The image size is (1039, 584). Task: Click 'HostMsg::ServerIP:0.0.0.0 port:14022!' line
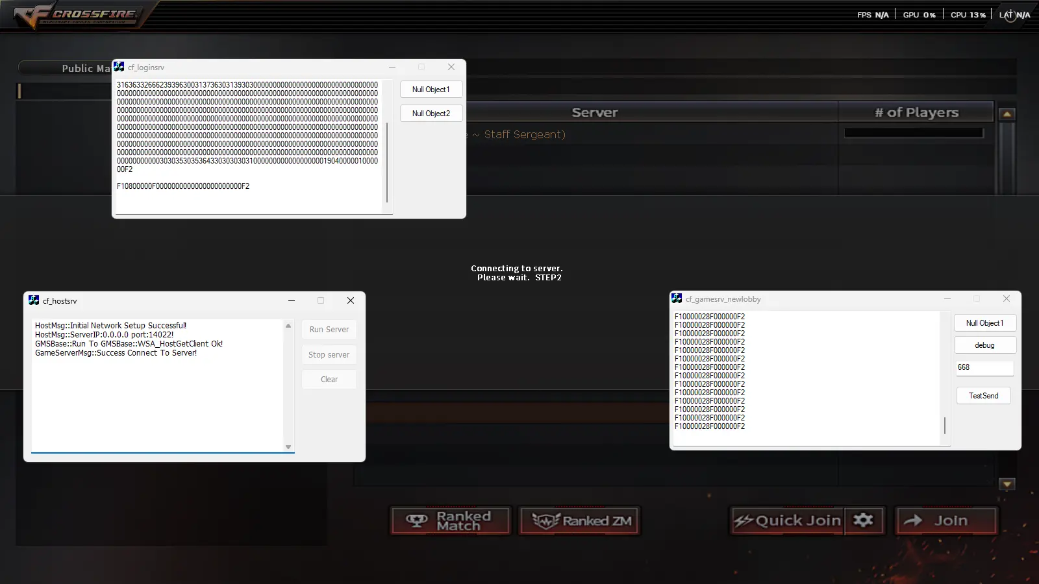point(105,335)
